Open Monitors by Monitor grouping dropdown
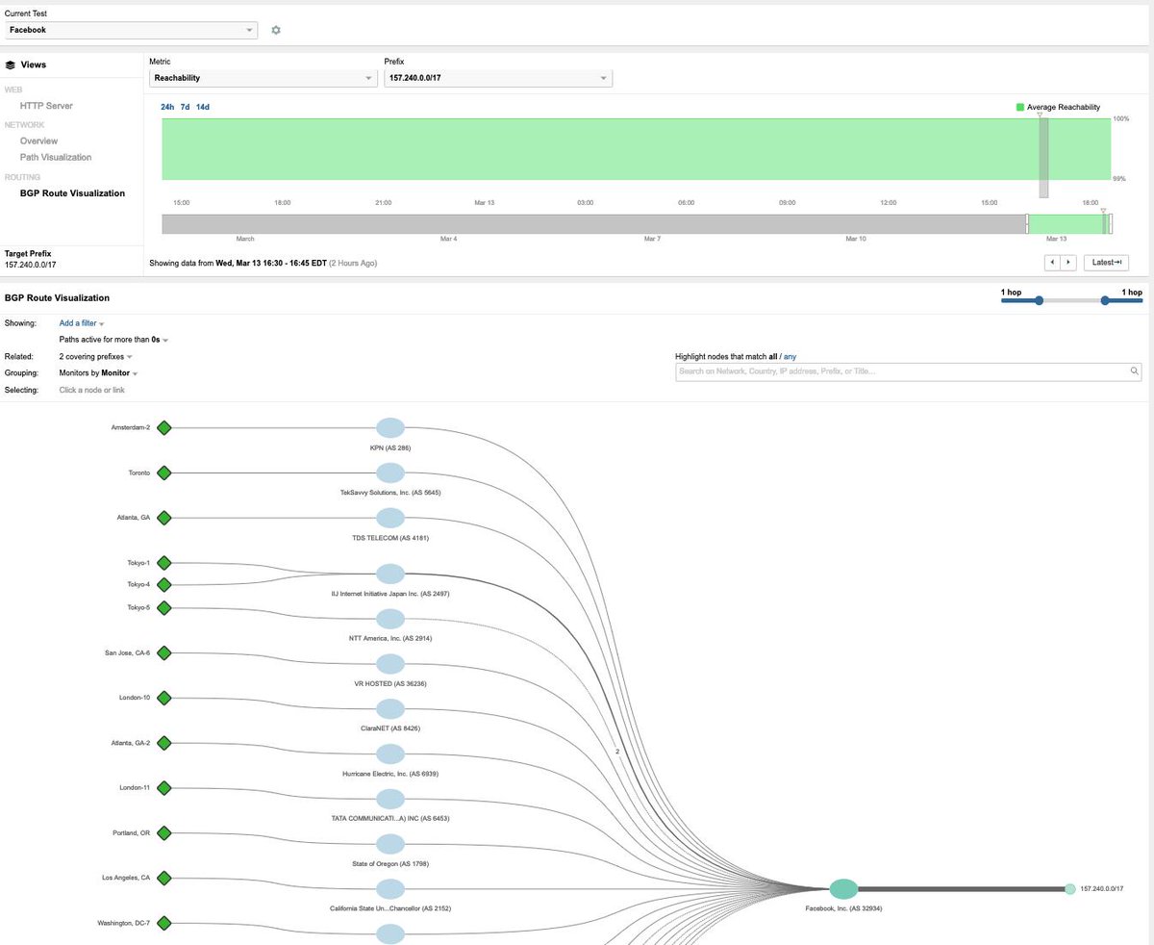 98,372
